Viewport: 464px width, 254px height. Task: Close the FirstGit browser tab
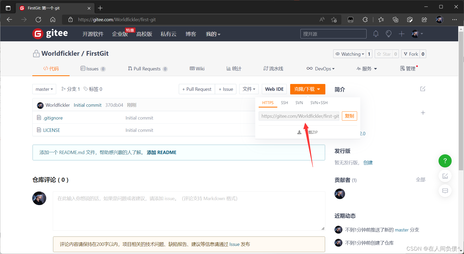(89, 8)
